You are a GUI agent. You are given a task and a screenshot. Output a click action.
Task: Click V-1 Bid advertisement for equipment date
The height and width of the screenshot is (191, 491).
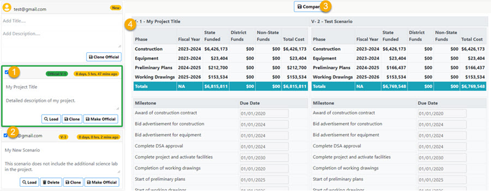click(264, 136)
